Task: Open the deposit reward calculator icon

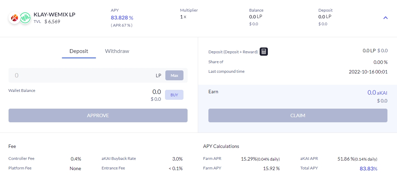Action: pos(263,52)
